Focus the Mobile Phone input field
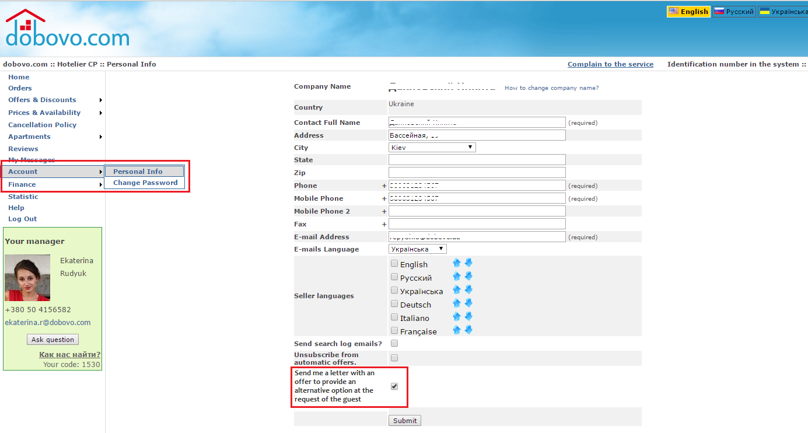The width and height of the screenshot is (808, 433). click(x=477, y=198)
